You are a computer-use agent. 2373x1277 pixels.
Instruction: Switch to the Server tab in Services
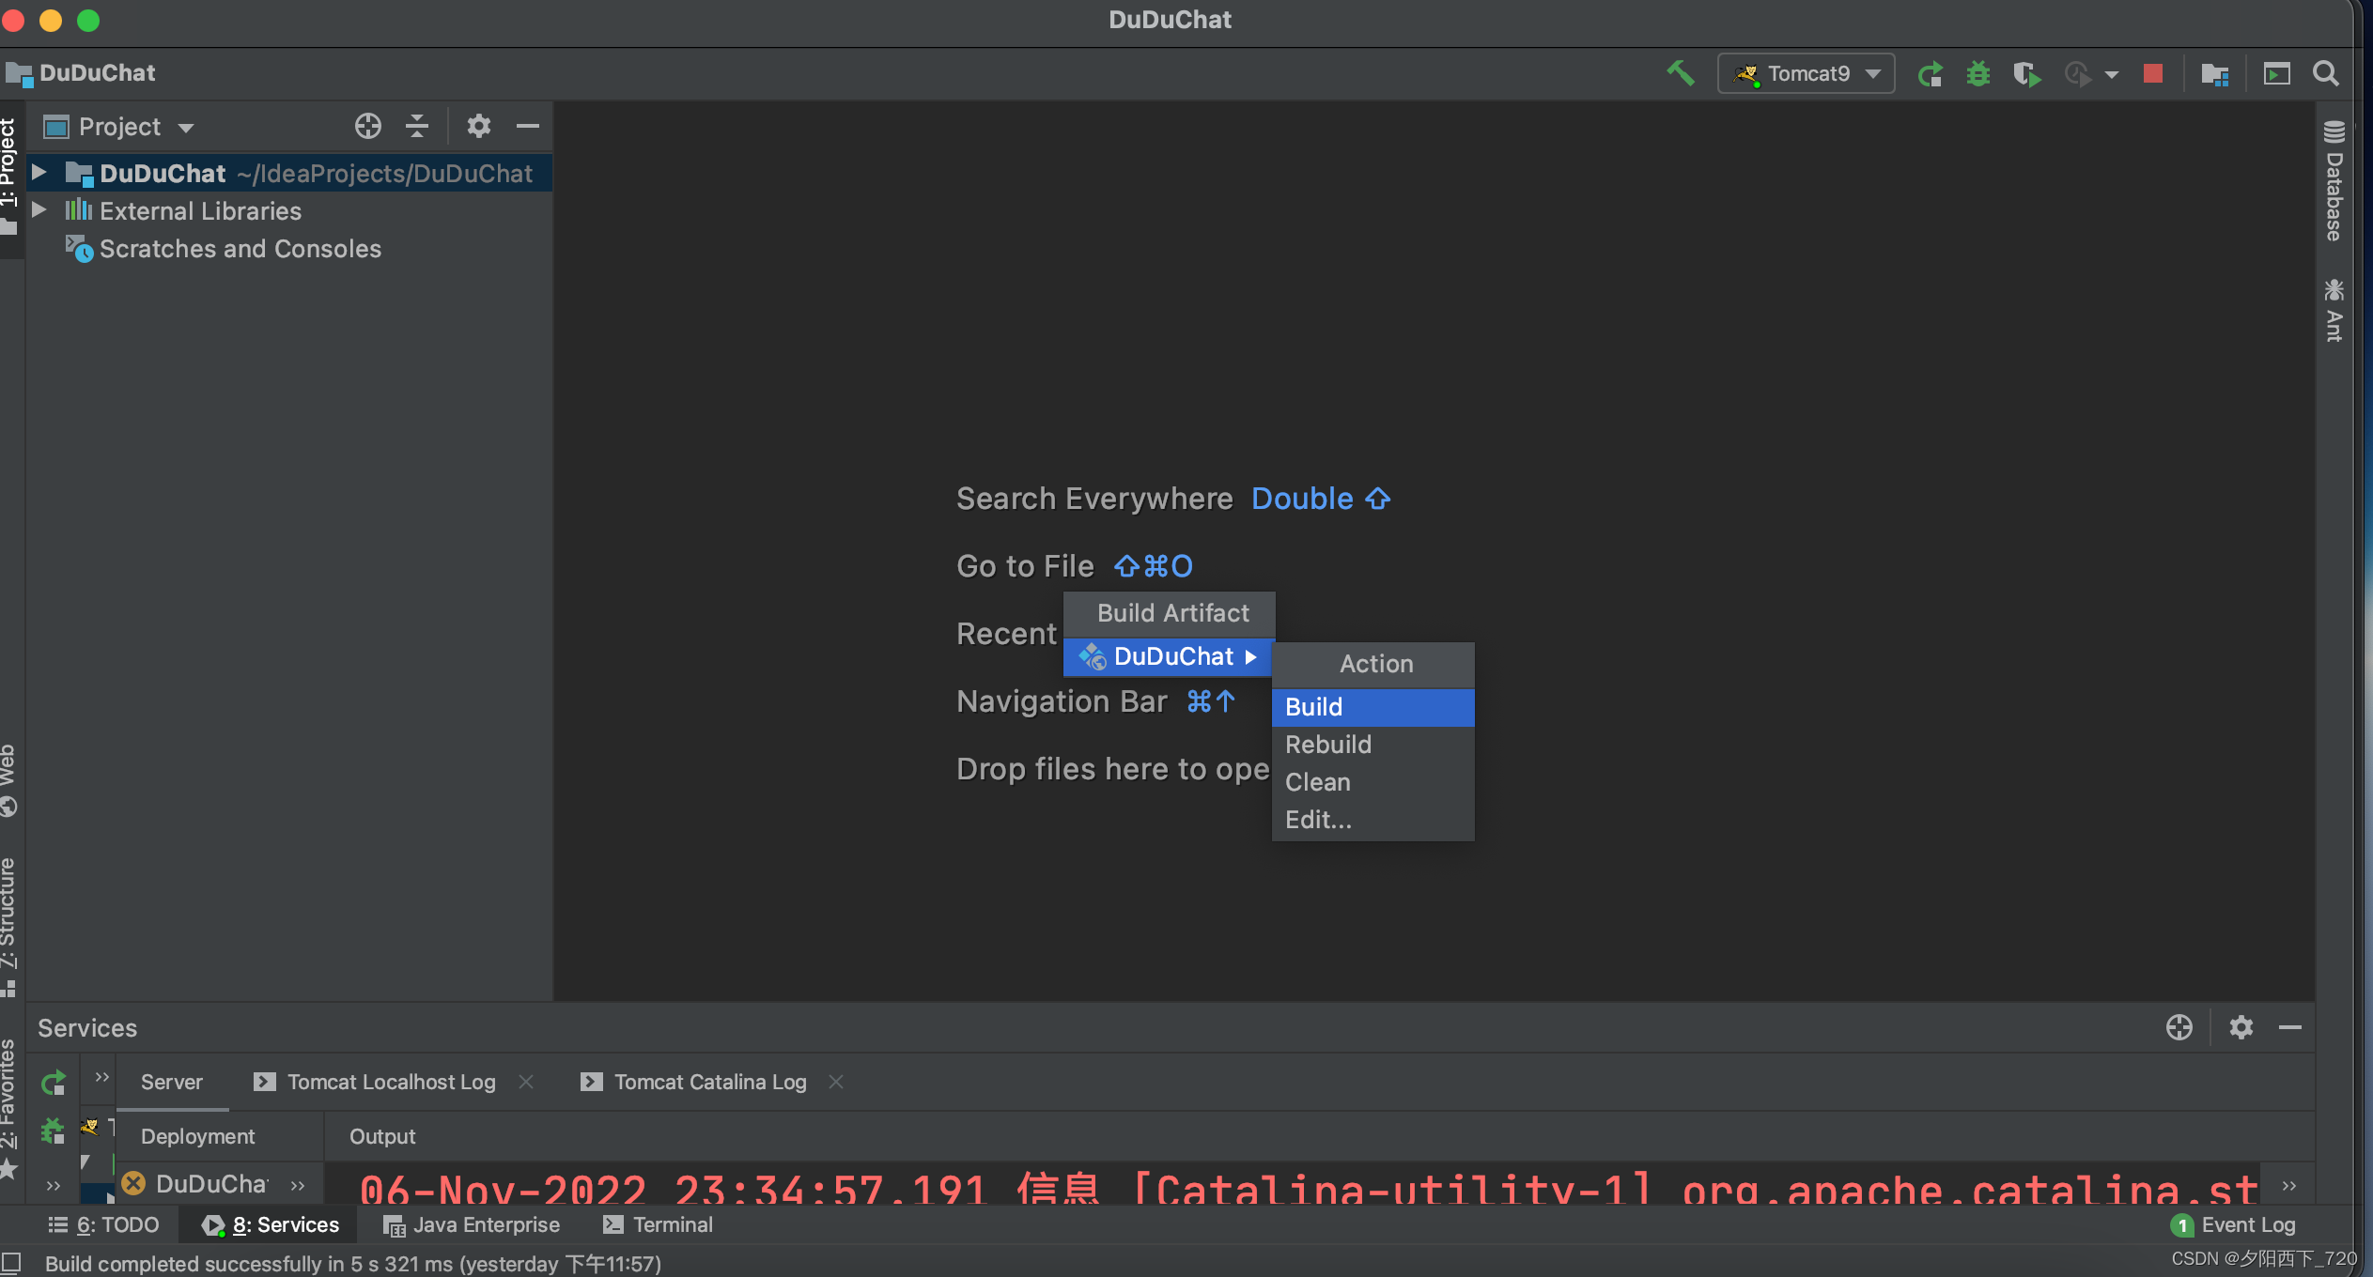point(172,1082)
